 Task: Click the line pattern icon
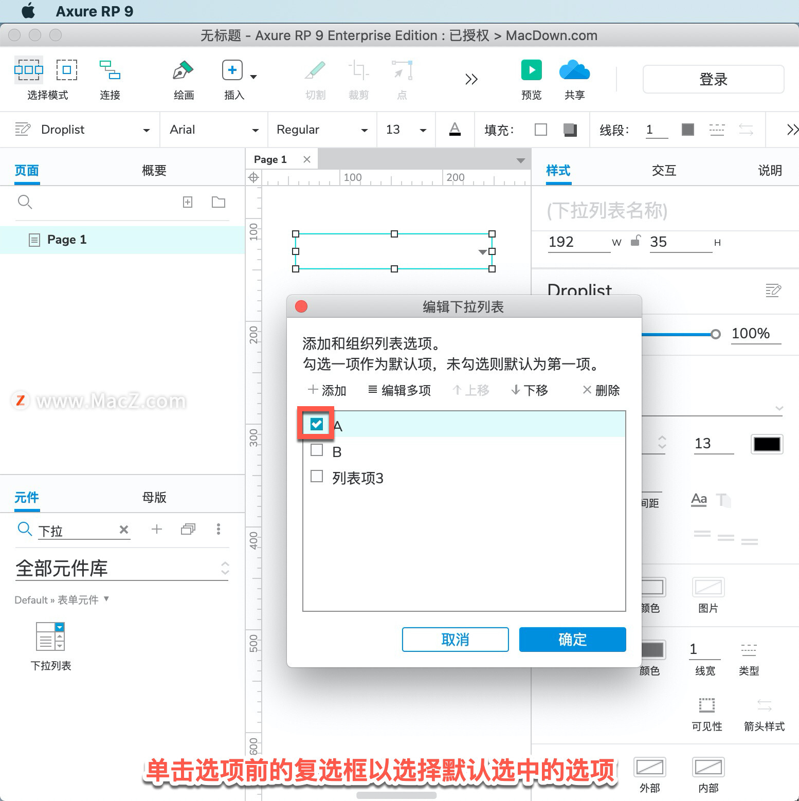717,130
